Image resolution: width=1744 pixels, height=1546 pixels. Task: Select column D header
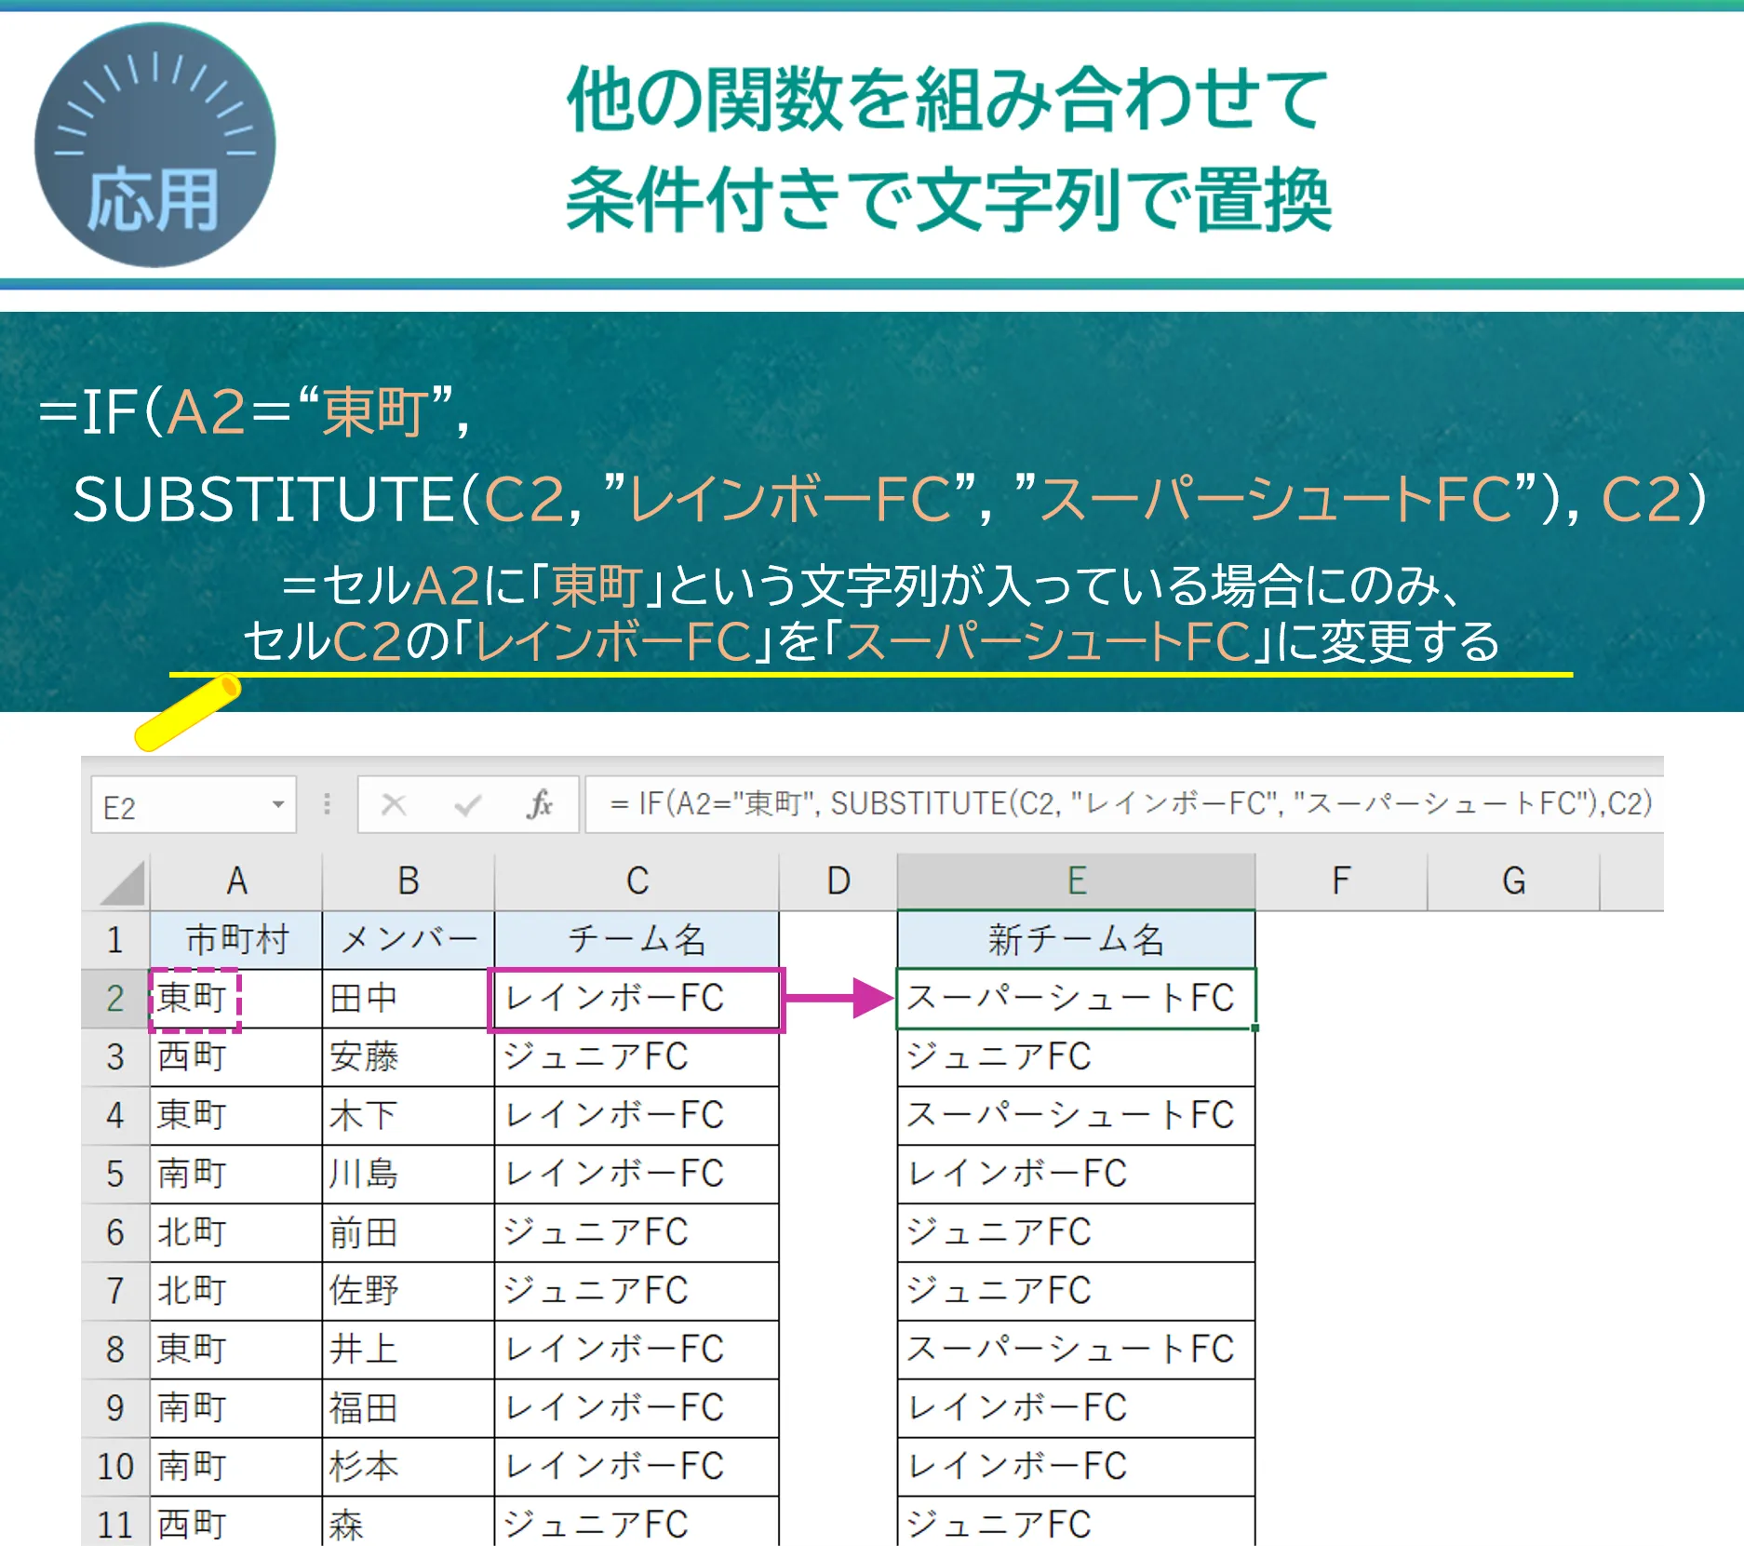[x=838, y=881]
